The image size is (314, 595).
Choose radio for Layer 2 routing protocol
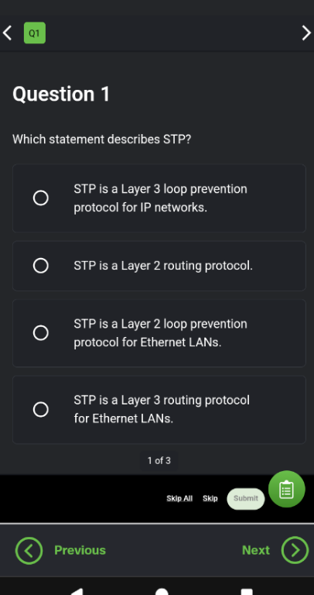[40, 266]
